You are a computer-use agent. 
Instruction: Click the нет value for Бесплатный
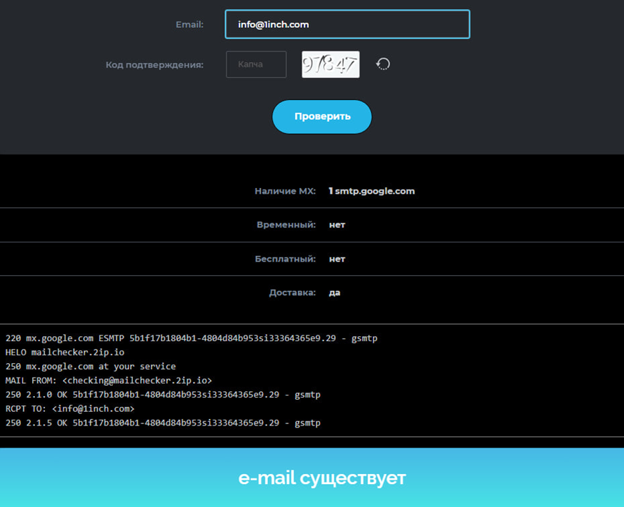(337, 259)
